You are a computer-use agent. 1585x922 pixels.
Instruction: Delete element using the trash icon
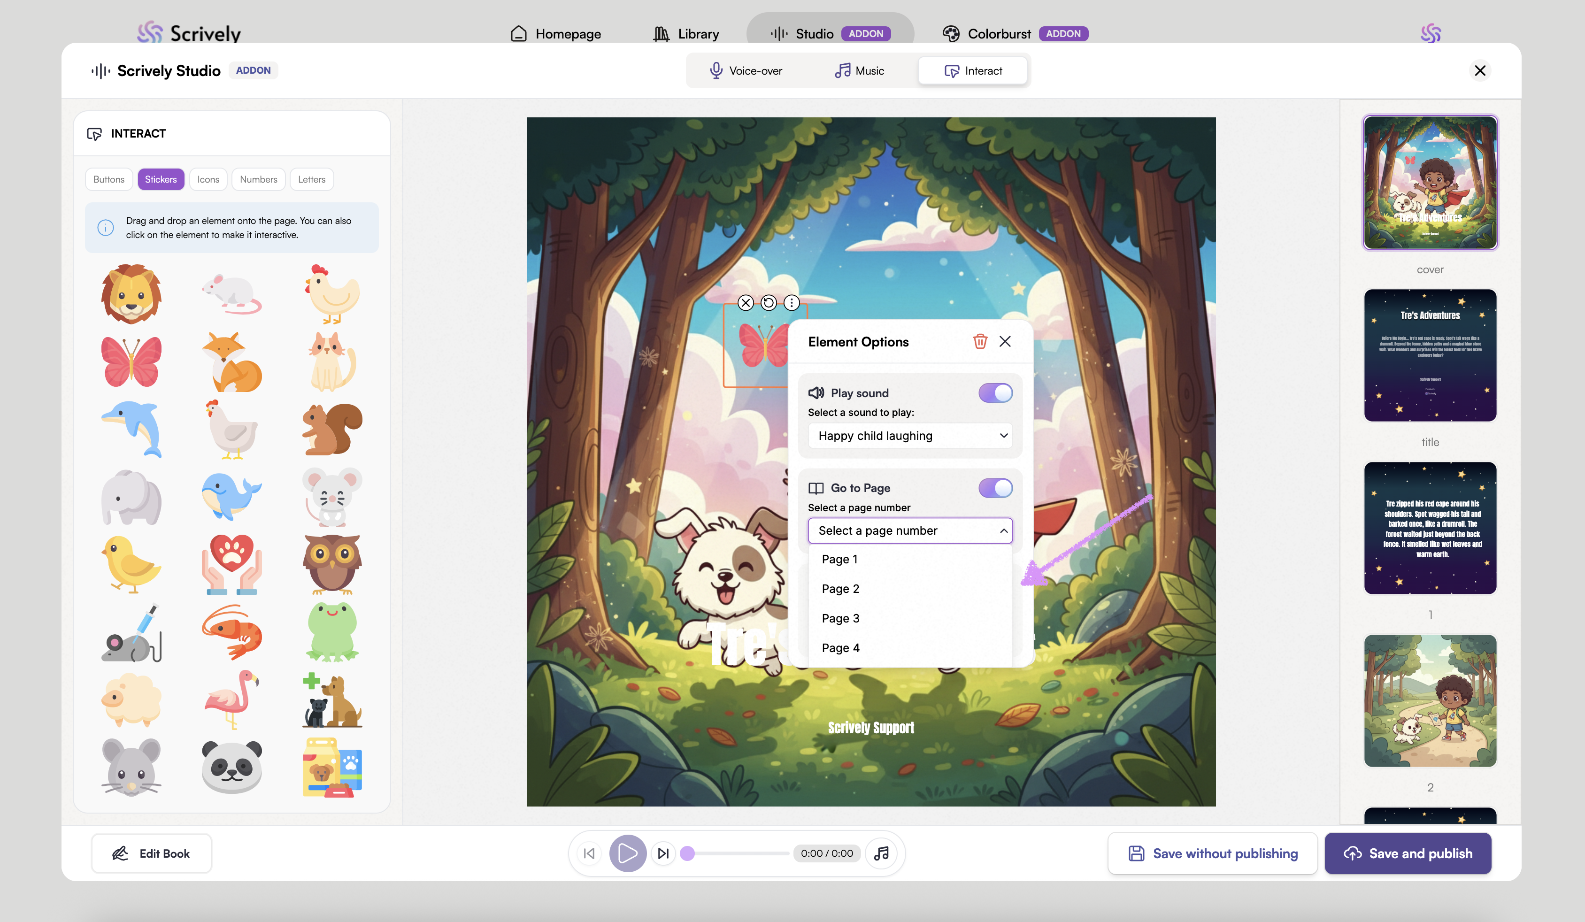point(979,341)
